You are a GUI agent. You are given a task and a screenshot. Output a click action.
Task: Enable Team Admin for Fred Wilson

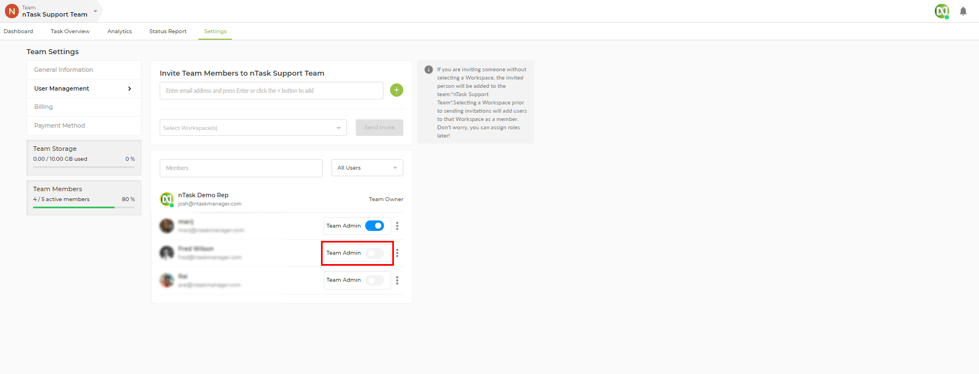coord(375,253)
